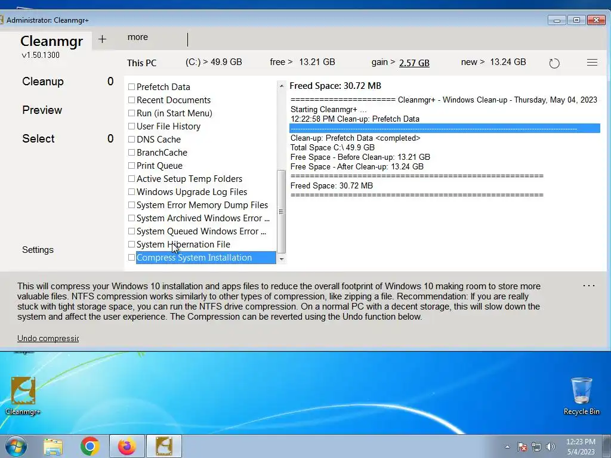Check System Archived Windows Error checkbox
The width and height of the screenshot is (611, 458).
[x=132, y=218]
